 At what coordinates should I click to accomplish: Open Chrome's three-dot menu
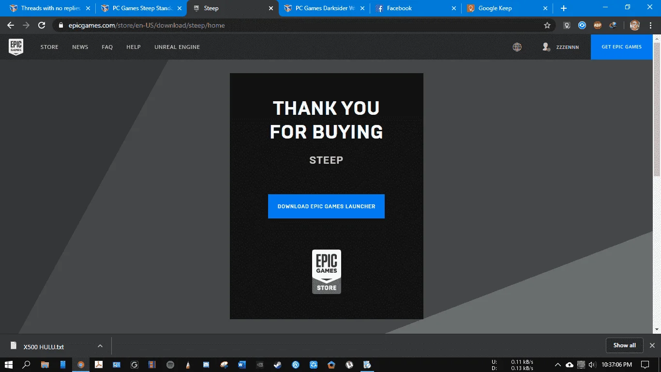(x=650, y=25)
